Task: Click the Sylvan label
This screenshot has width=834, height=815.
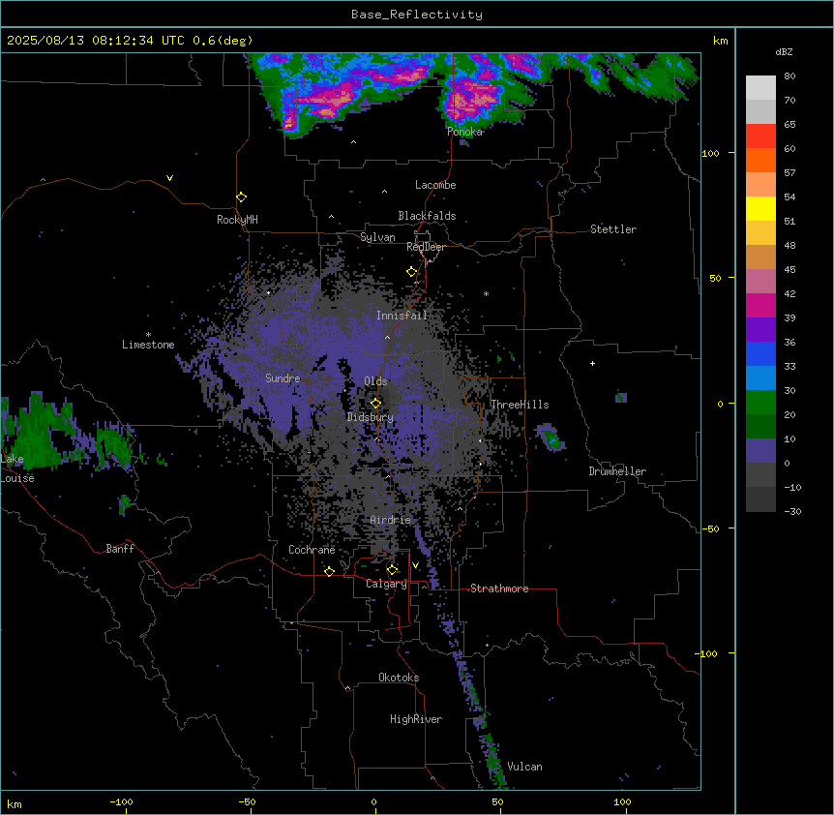Action: coord(377,237)
